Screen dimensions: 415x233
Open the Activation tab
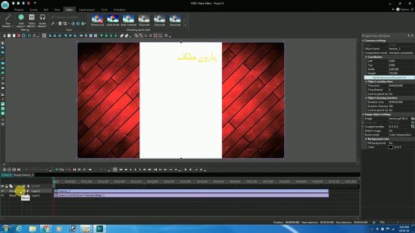pyautogui.click(x=119, y=10)
